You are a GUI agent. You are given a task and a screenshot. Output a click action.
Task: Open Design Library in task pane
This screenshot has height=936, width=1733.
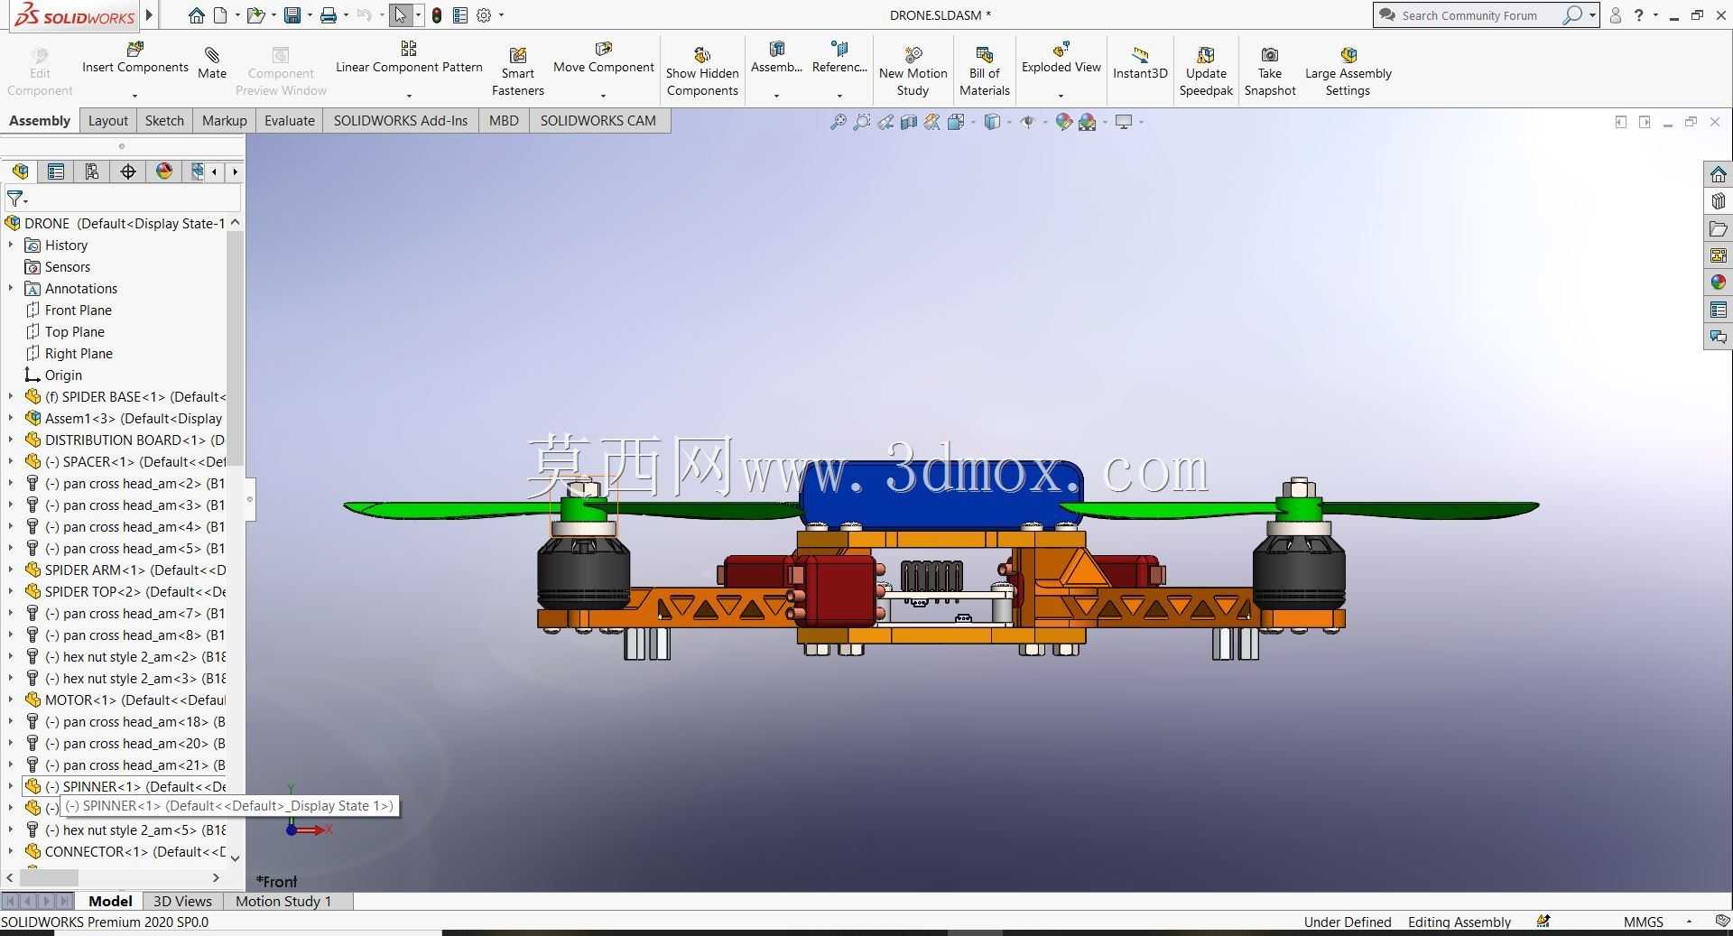(1718, 201)
